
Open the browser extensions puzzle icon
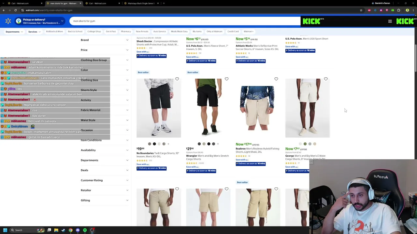(398, 10)
